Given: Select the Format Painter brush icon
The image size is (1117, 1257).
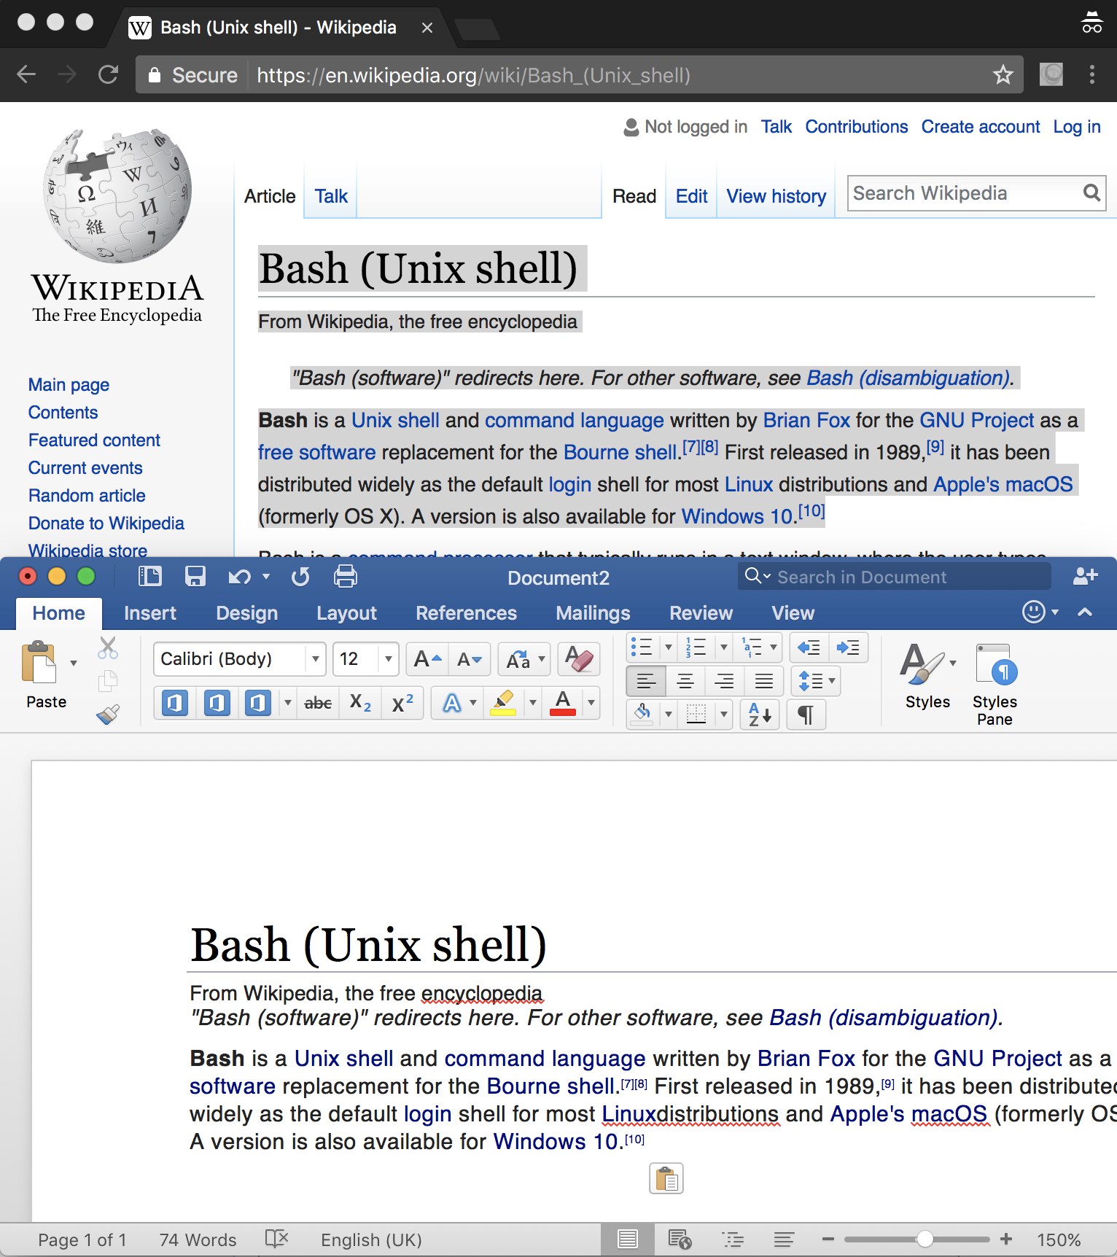Looking at the screenshot, I should coord(108,714).
